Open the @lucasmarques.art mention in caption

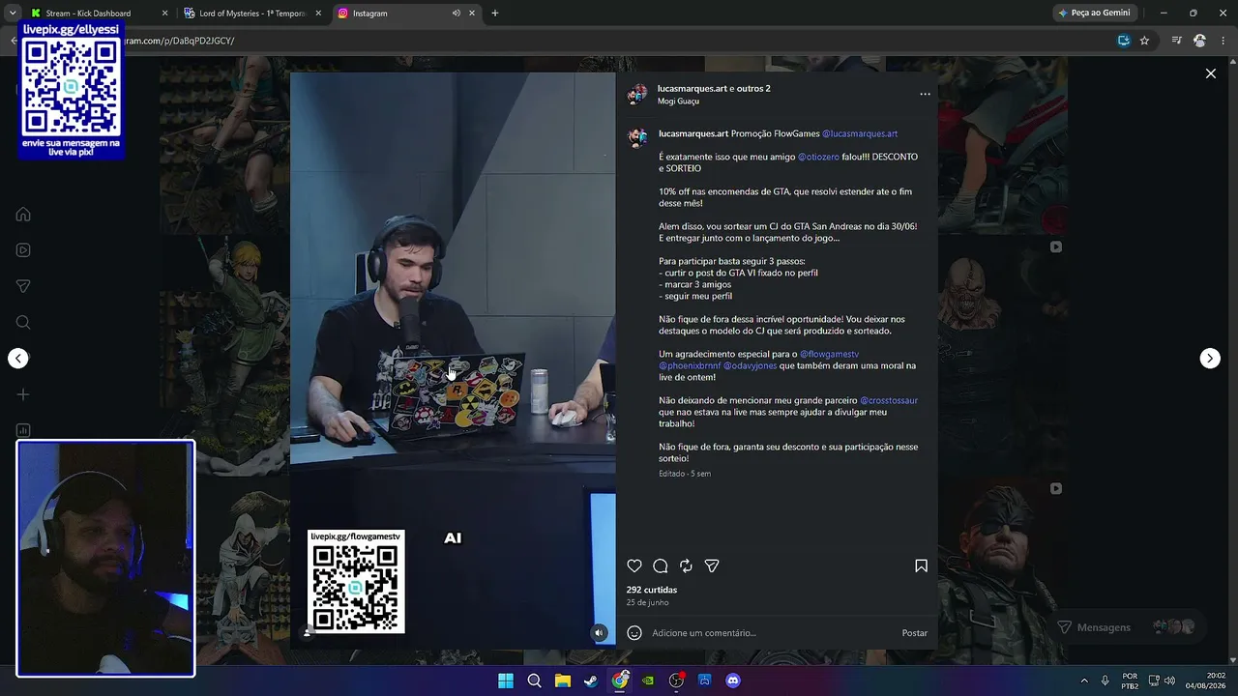pos(860,133)
